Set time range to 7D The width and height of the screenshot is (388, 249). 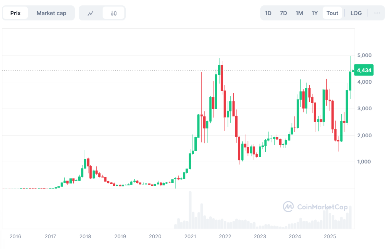[x=283, y=13]
